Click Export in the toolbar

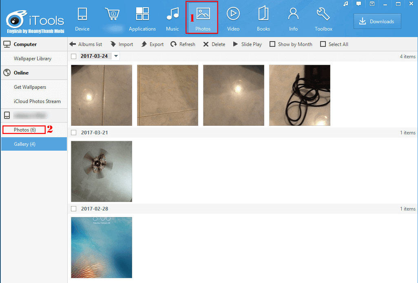click(x=153, y=44)
